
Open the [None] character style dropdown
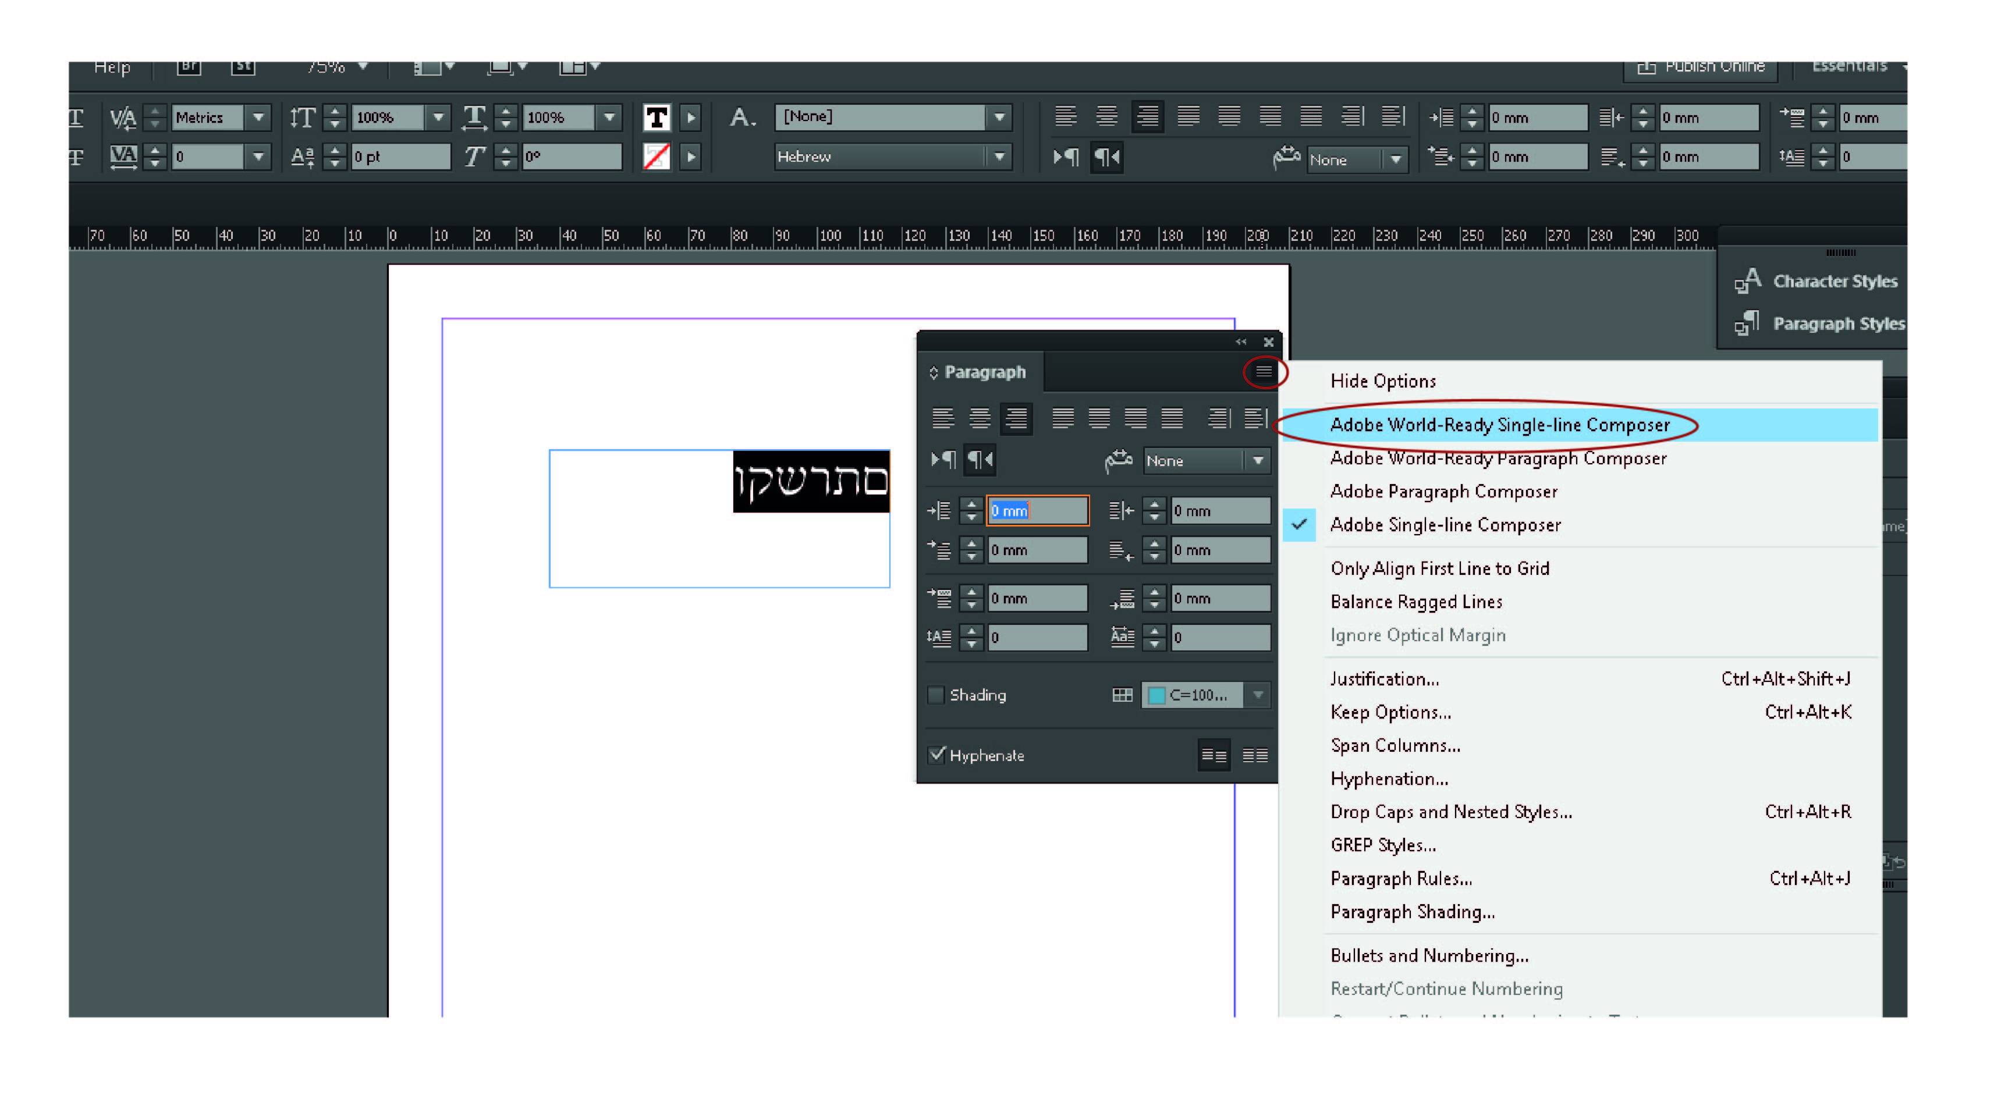click(x=999, y=118)
